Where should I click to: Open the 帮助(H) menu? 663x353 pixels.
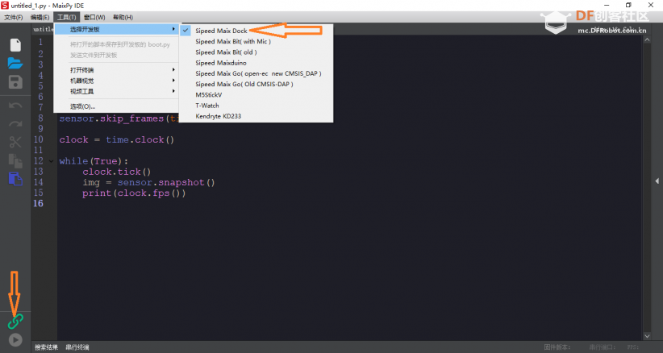[x=123, y=17]
